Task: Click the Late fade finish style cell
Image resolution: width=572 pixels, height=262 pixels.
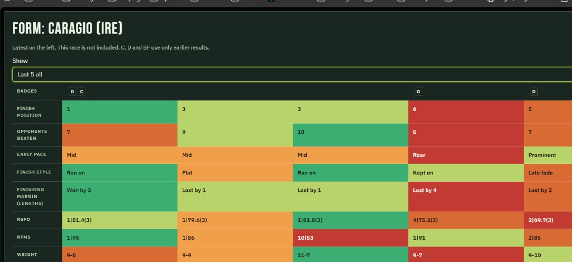Action: (x=548, y=172)
